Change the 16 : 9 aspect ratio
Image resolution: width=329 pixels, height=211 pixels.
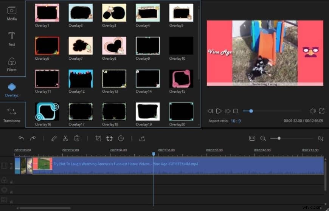point(236,121)
